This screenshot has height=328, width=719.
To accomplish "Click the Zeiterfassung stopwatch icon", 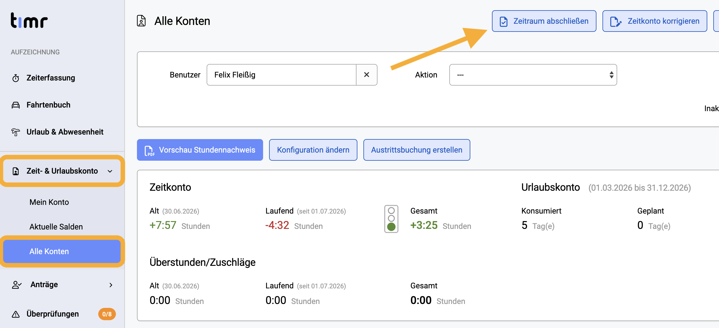I will (16, 78).
